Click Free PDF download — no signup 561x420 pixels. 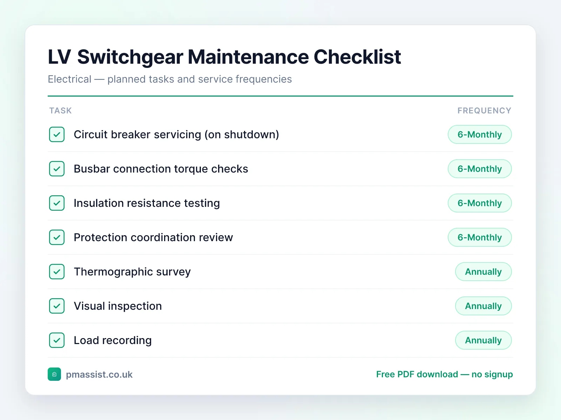[444, 374]
